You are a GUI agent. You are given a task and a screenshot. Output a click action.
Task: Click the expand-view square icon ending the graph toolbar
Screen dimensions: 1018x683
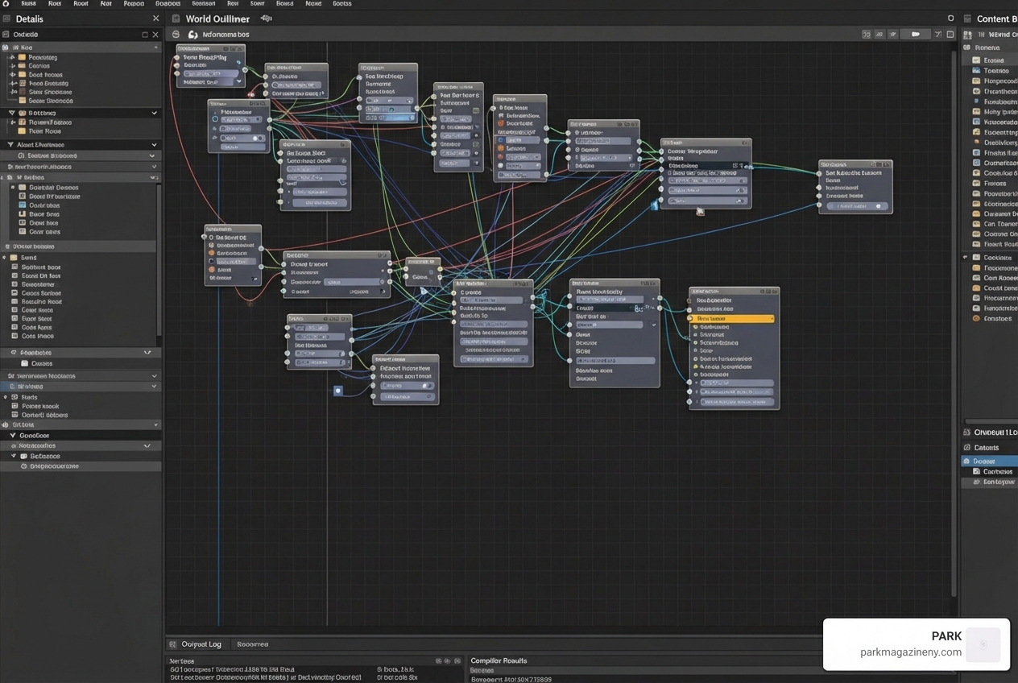click(x=950, y=35)
